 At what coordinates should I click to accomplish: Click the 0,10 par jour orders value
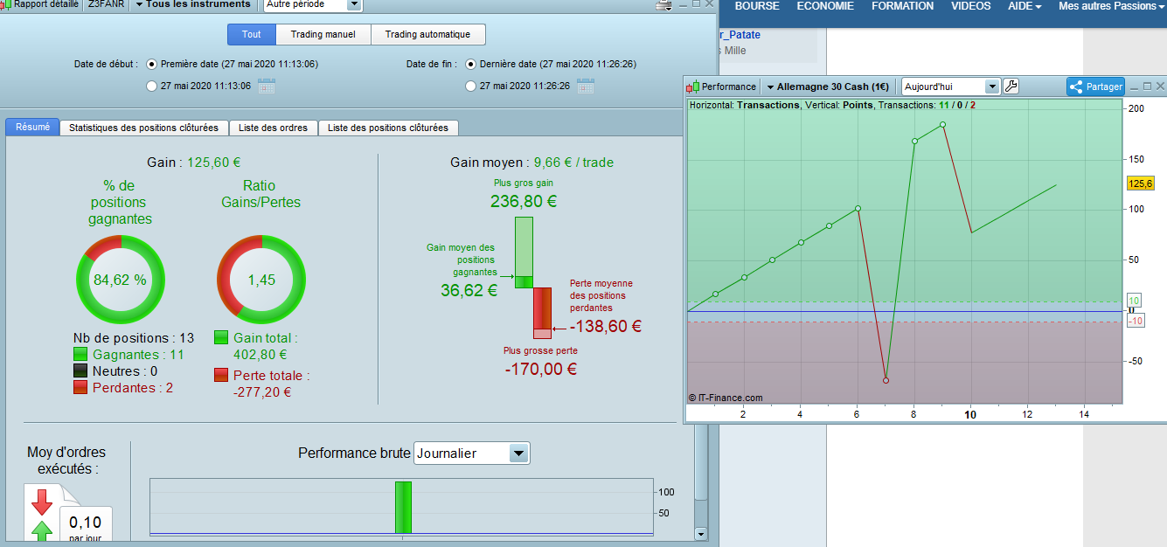coord(85,523)
